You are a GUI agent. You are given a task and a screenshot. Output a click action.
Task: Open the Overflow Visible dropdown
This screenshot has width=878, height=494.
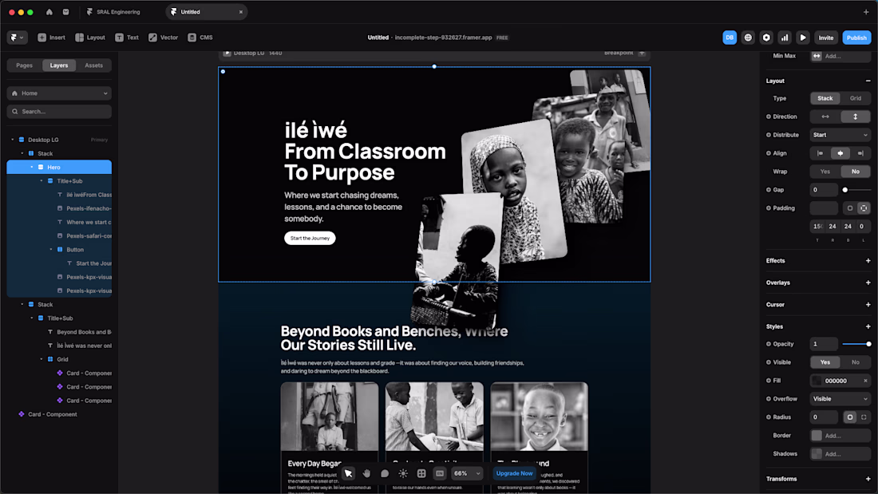840,399
